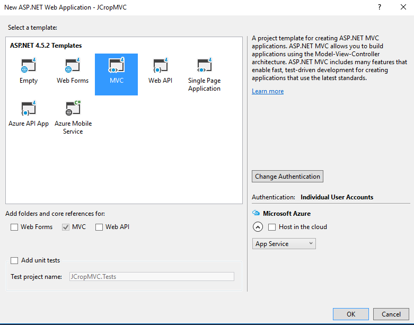414x325 pixels.
Task: Click the 'Microsoft Azure' heading text
Action: 287,213
